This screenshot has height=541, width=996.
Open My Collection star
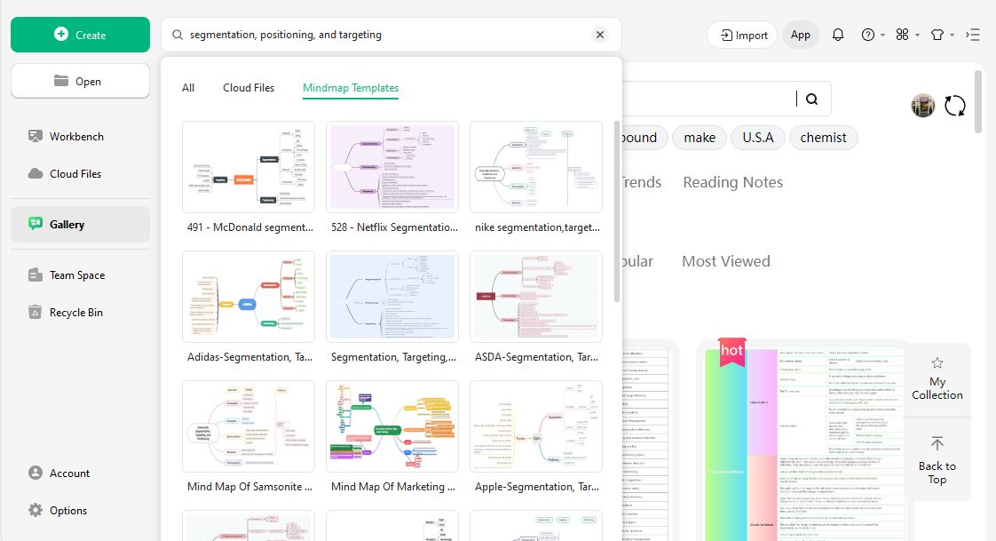(937, 379)
